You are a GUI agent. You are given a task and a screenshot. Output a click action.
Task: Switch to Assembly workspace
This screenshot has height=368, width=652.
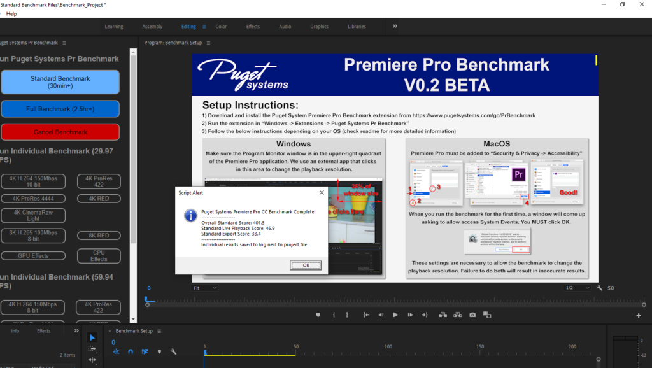click(152, 27)
